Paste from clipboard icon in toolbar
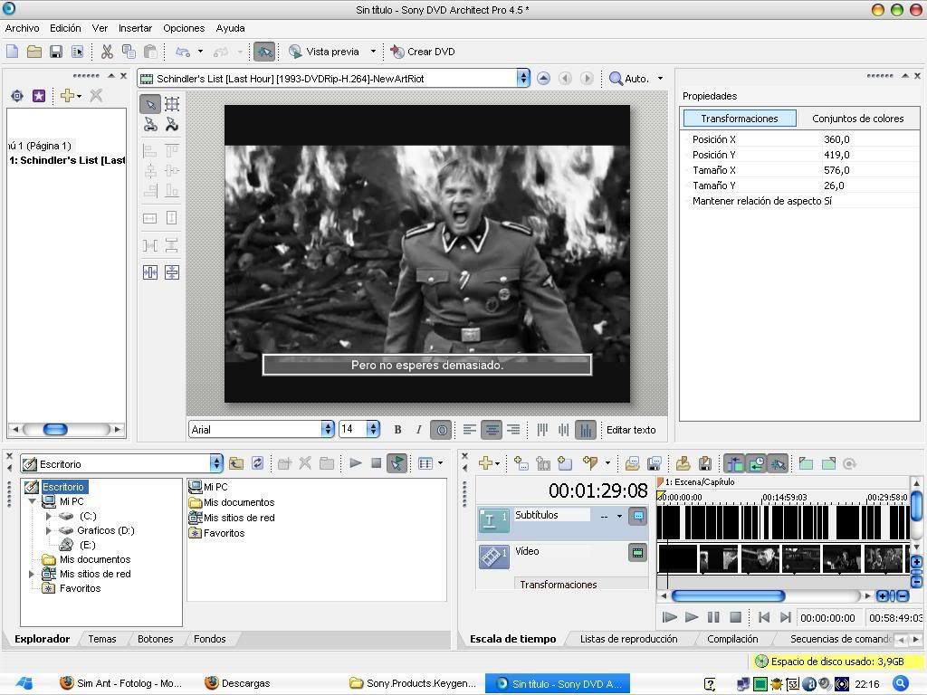Viewport: 927px width, 695px height. point(151,52)
